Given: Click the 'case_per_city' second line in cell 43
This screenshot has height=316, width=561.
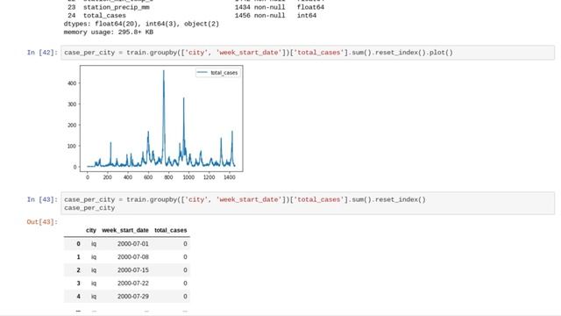Looking at the screenshot, I should (x=89, y=208).
